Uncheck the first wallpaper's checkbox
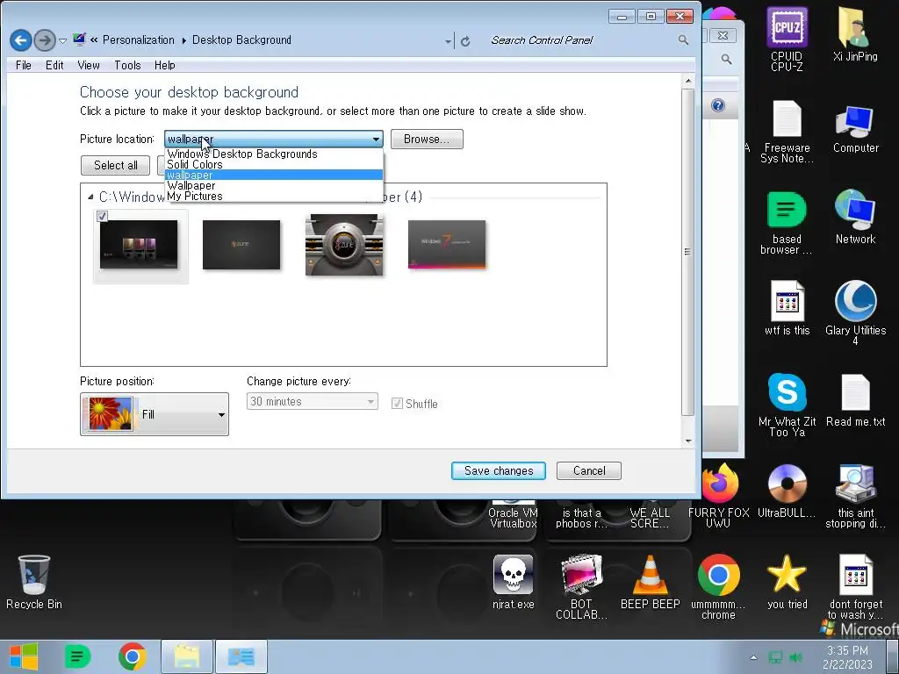Screen dimensions: 899x674 point(102,216)
